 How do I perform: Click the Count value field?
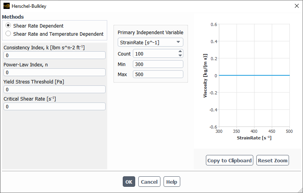pos(155,54)
